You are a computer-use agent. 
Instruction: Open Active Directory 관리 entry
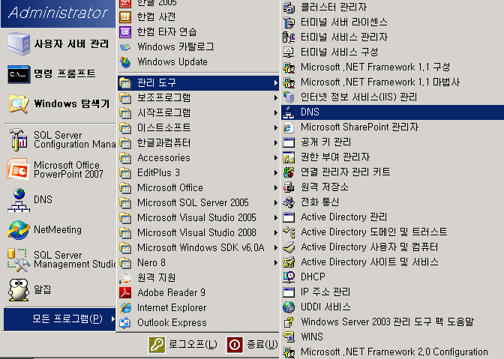tap(392, 217)
